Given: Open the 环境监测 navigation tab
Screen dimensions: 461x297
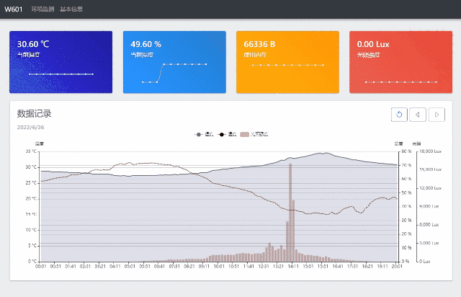Looking at the screenshot, I should tap(42, 9).
